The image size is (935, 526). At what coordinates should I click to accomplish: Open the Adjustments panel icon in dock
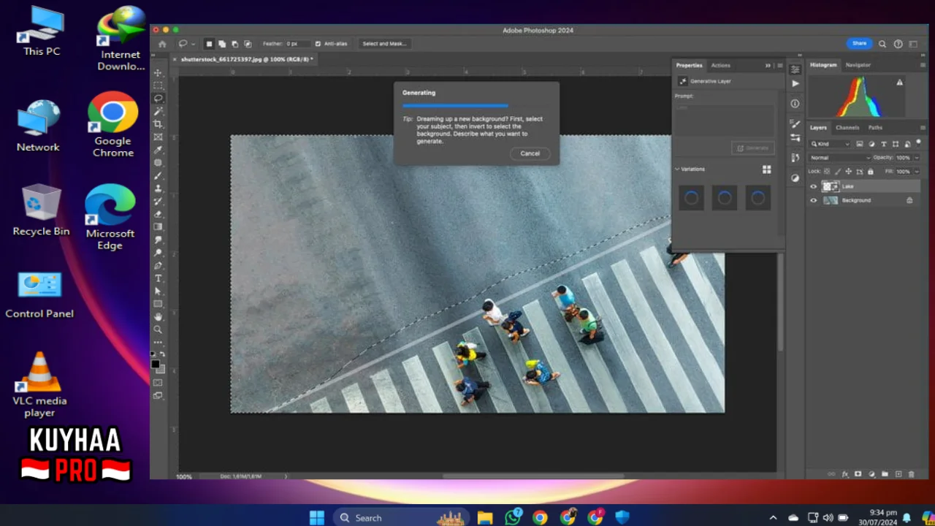795,178
